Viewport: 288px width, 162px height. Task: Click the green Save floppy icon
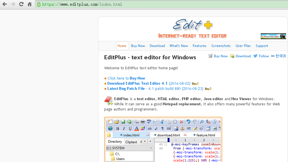pos(123,122)
